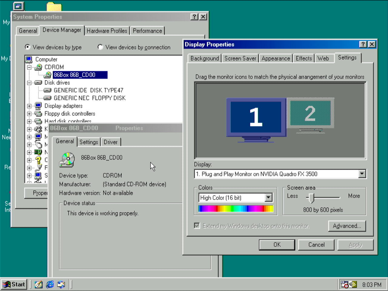Click the NVIDIA tray icon
Viewport: 388px width, 291px height.
pyautogui.click(x=353, y=284)
